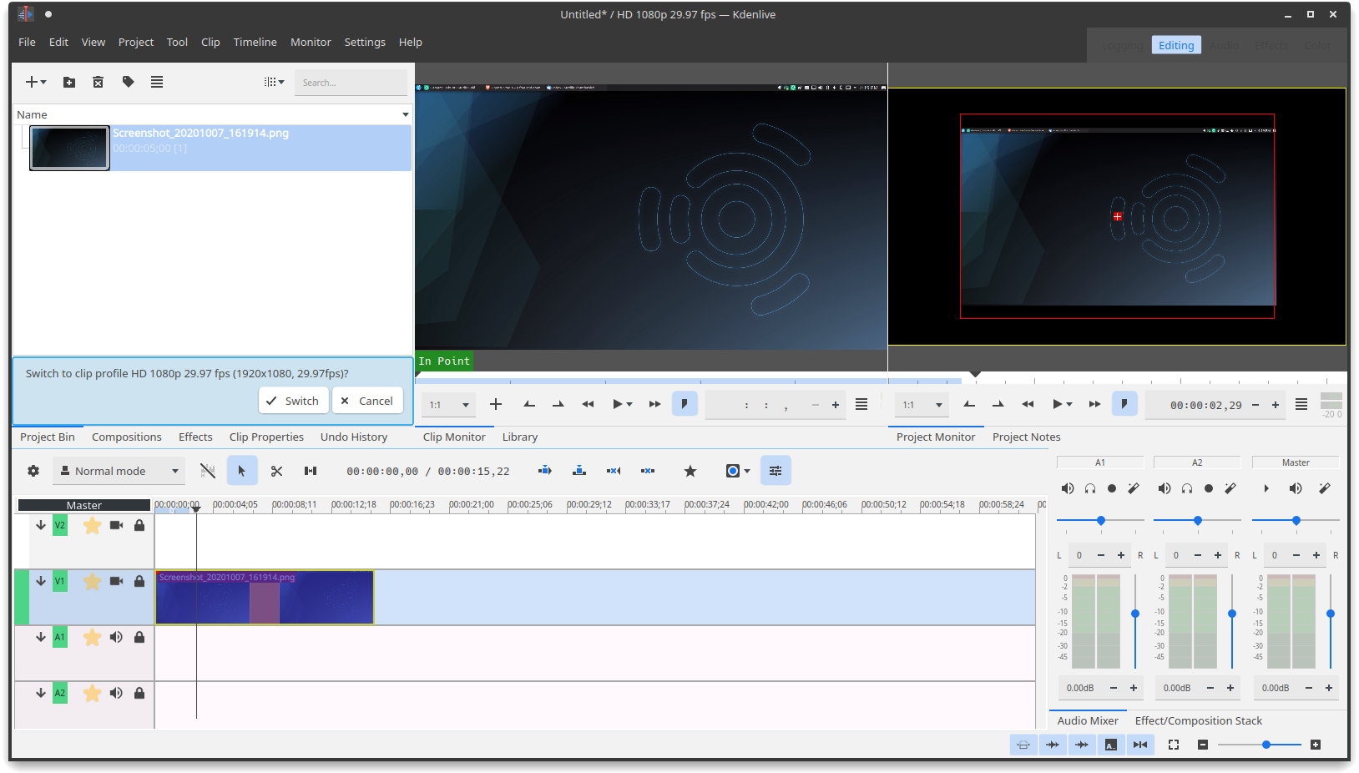Disable timeline snapping icon

tap(208, 470)
